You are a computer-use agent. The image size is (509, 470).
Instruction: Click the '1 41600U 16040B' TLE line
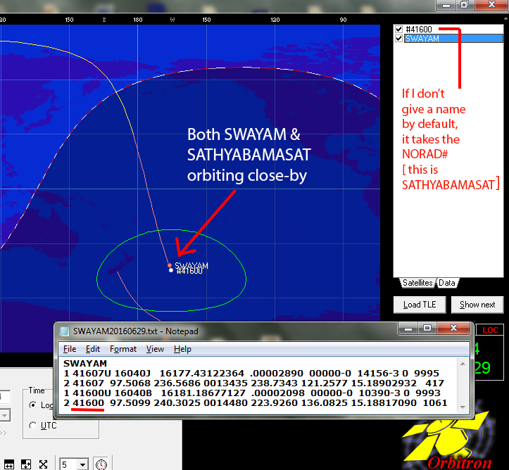point(252,393)
